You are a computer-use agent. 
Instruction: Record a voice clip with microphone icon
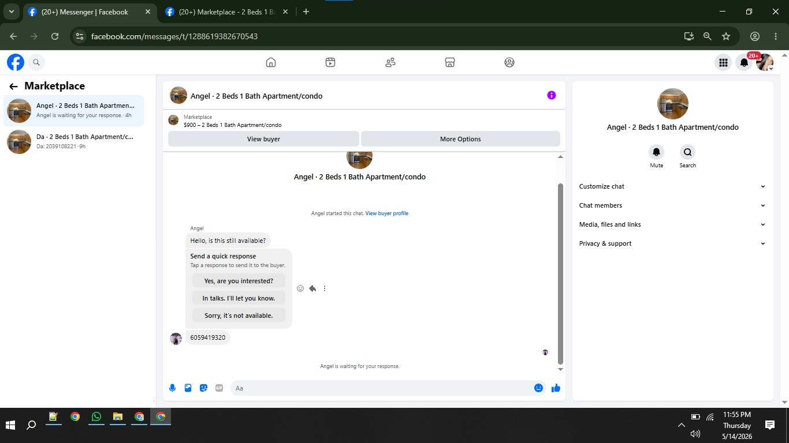tap(172, 388)
